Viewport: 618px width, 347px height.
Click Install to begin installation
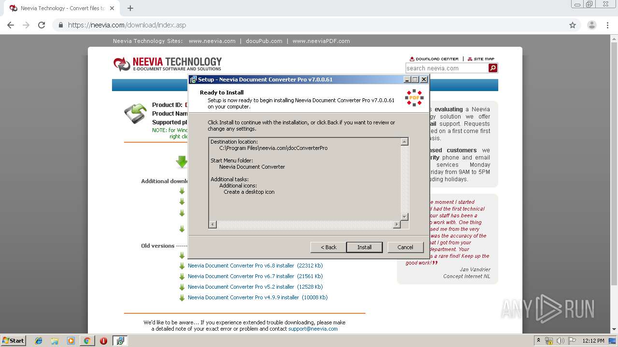tap(365, 247)
